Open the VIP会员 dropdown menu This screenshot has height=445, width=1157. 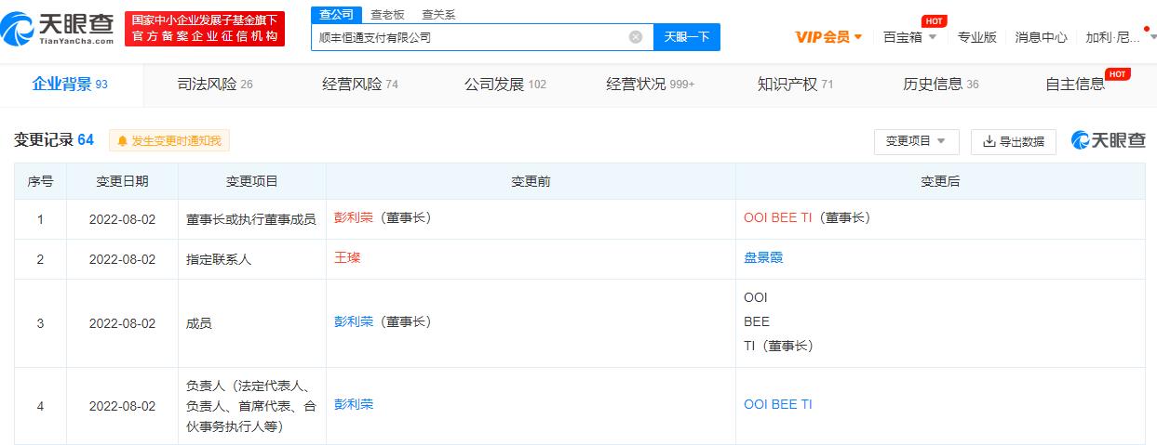point(828,37)
